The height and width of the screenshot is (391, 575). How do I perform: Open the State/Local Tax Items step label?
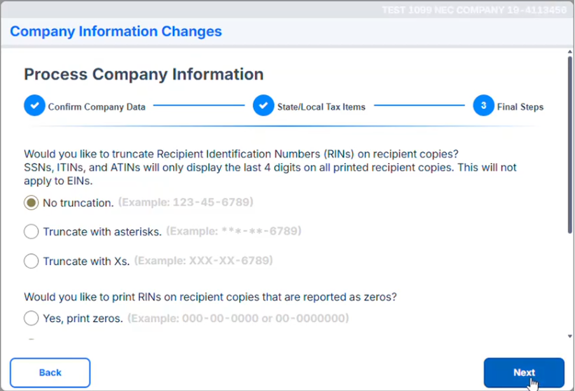[321, 107]
